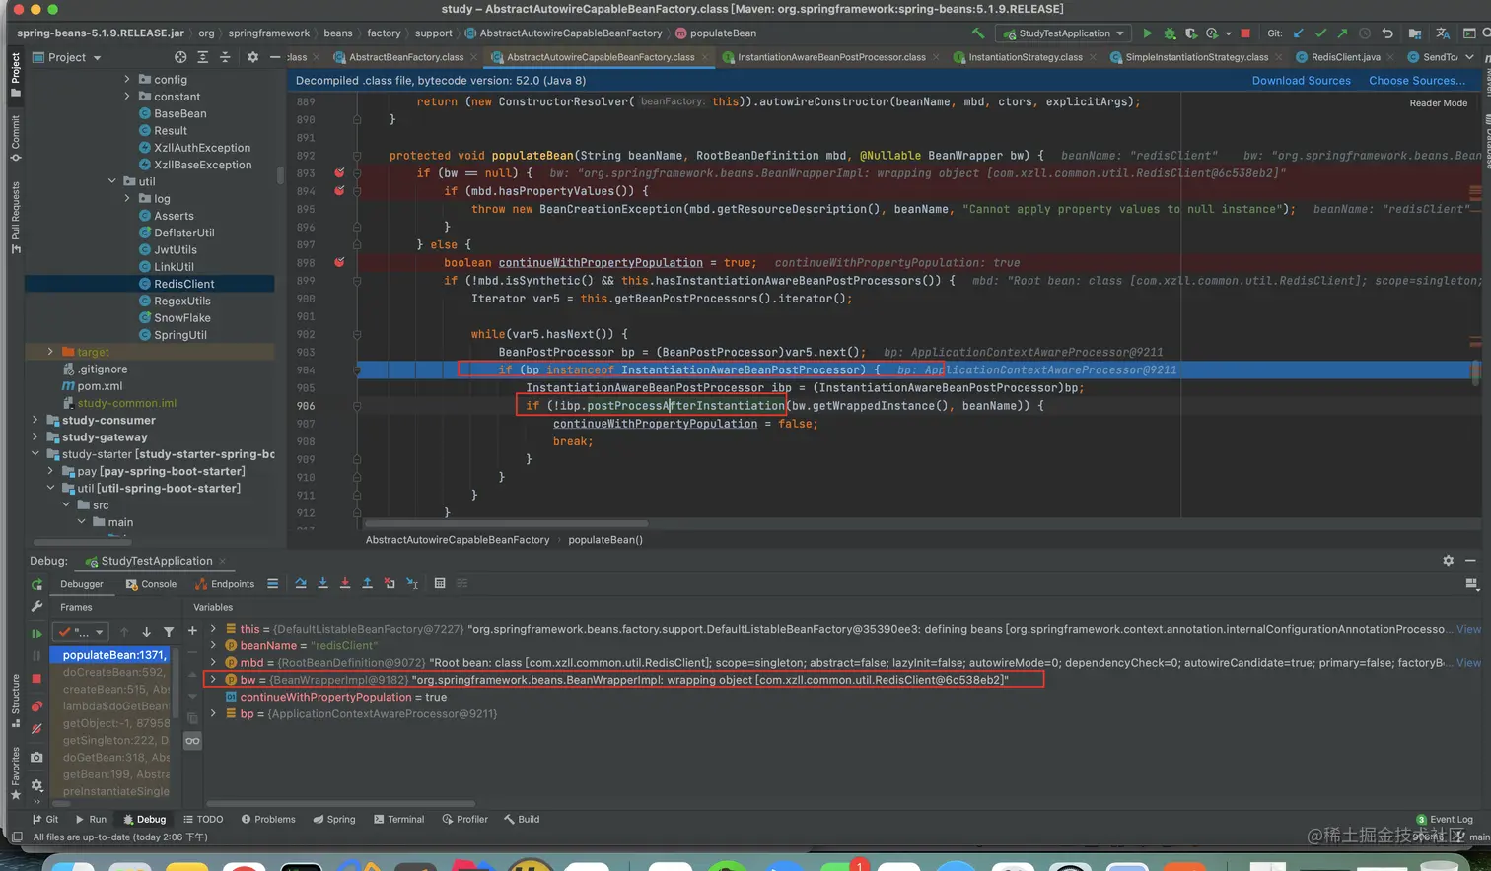
Task: Update project using the blue Git arrow
Action: click(x=1299, y=33)
